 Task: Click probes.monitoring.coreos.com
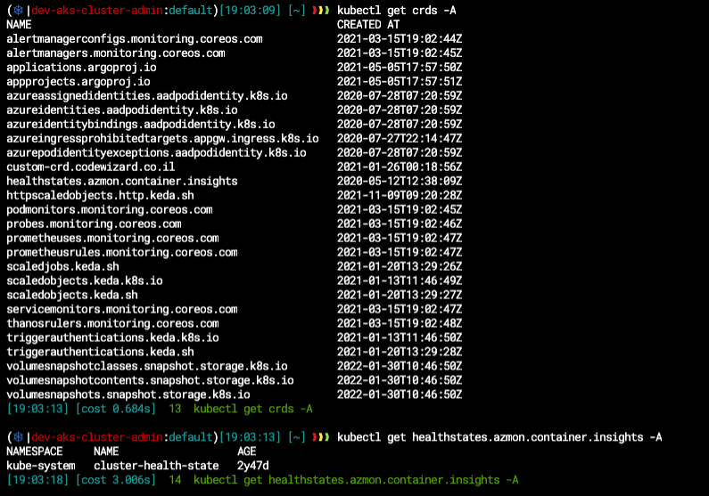pyautogui.click(x=94, y=224)
